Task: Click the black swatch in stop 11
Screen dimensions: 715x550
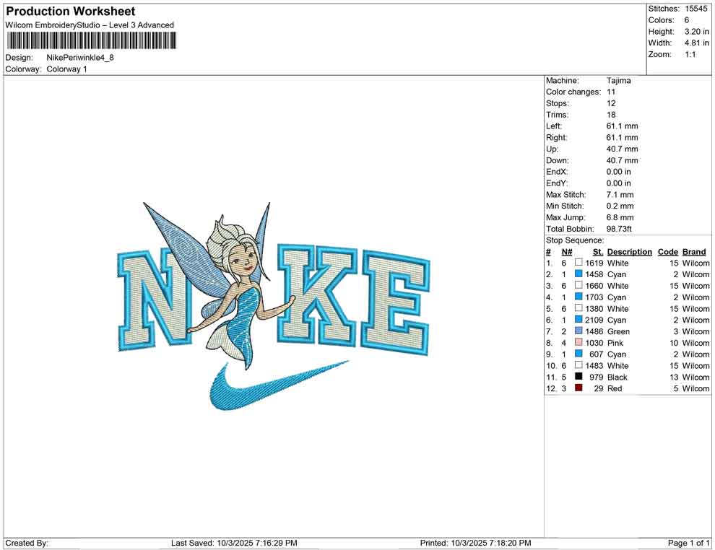Action: (578, 376)
